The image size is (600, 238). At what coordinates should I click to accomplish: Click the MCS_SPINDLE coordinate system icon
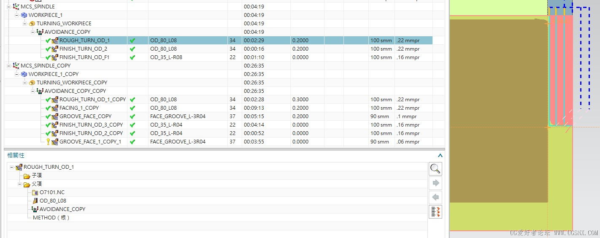16,6
